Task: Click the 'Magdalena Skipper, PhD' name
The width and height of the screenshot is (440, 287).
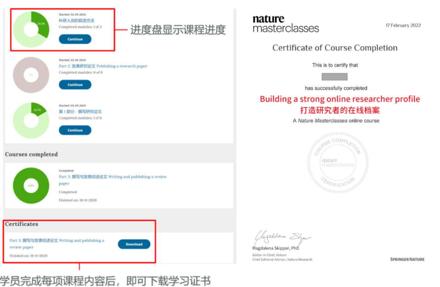Action: point(275,249)
